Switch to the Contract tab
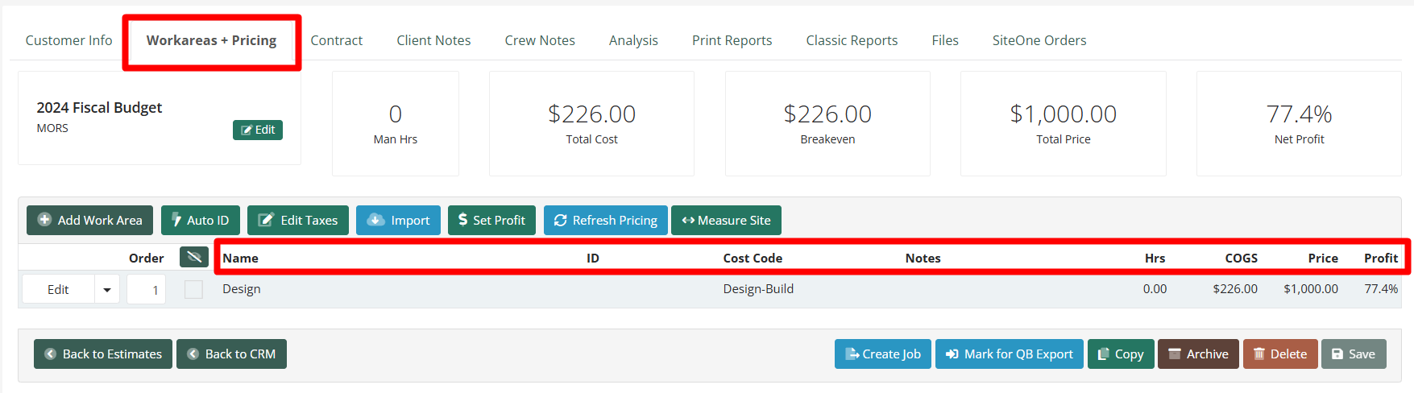The width and height of the screenshot is (1414, 393). click(336, 40)
